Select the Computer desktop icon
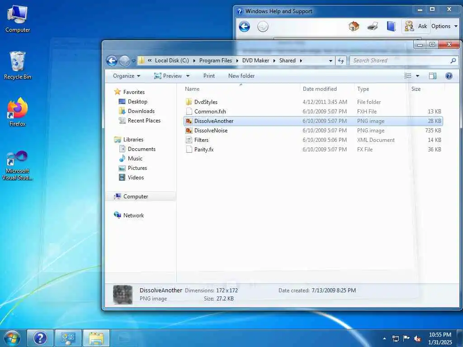The width and height of the screenshot is (463, 347). coord(18,19)
